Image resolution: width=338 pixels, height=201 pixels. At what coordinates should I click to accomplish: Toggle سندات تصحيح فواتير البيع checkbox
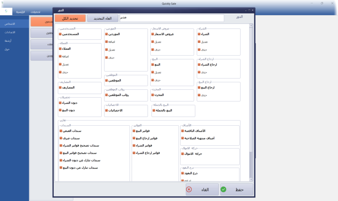[61, 153]
